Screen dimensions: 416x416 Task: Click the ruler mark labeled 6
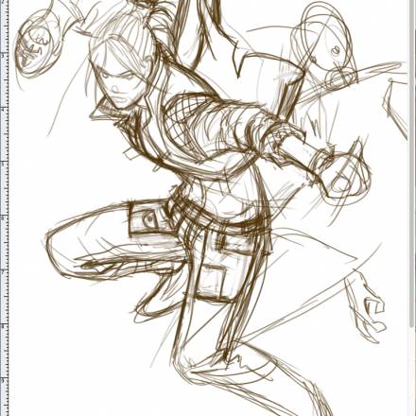click(x=3, y=217)
